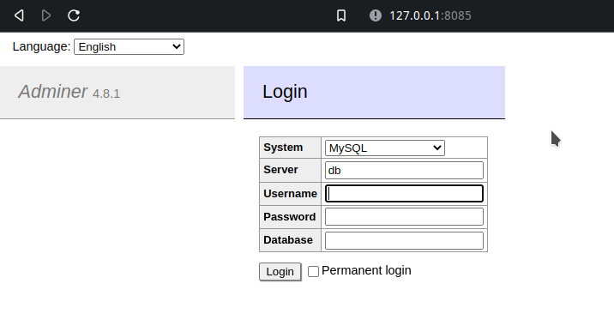Image resolution: width=614 pixels, height=332 pixels.
Task: Click the Server row label
Action: coord(280,170)
